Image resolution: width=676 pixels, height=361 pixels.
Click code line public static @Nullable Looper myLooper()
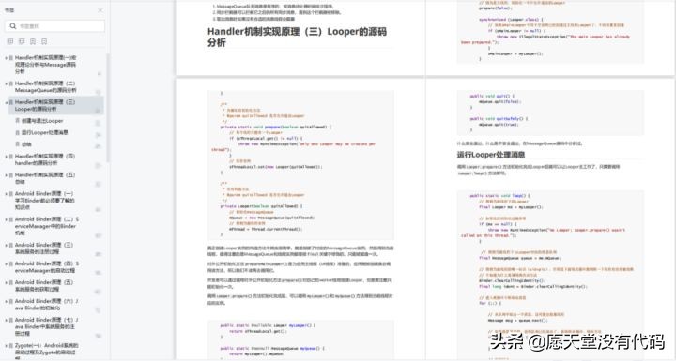coord(268,325)
